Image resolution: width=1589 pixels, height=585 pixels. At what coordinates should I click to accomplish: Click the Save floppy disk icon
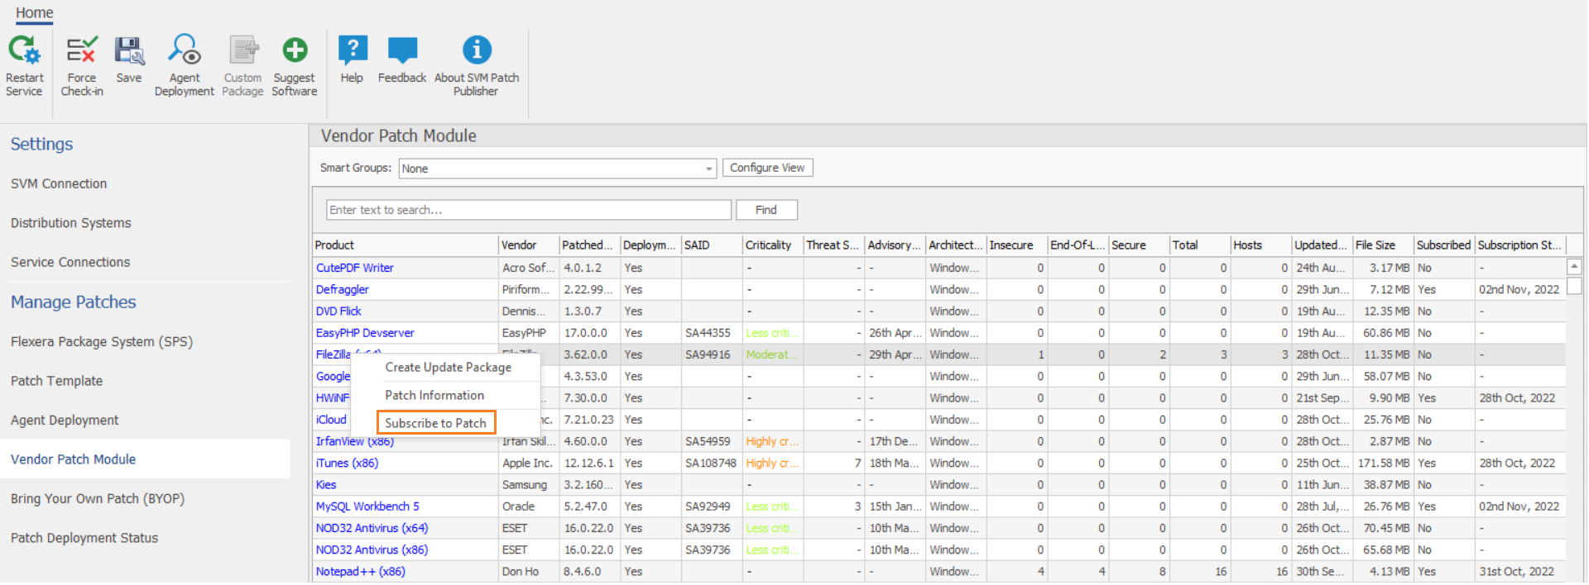click(129, 51)
